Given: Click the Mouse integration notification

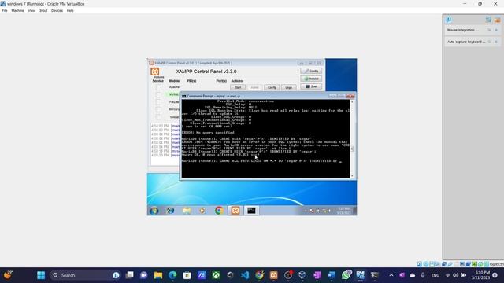Looking at the screenshot, I should [x=472, y=30].
